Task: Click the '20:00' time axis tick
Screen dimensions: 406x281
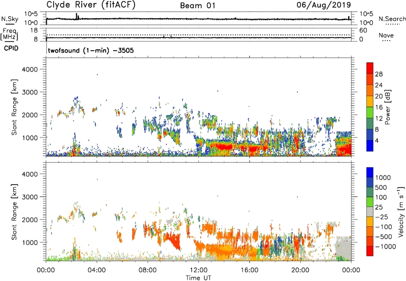Action: pos(300,270)
